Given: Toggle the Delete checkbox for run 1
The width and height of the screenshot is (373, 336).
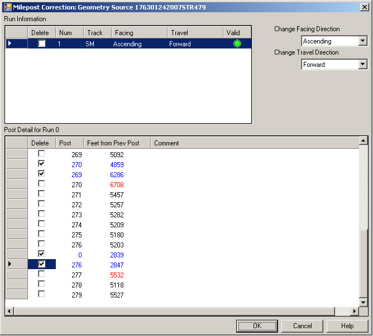Looking at the screenshot, I should click(41, 43).
